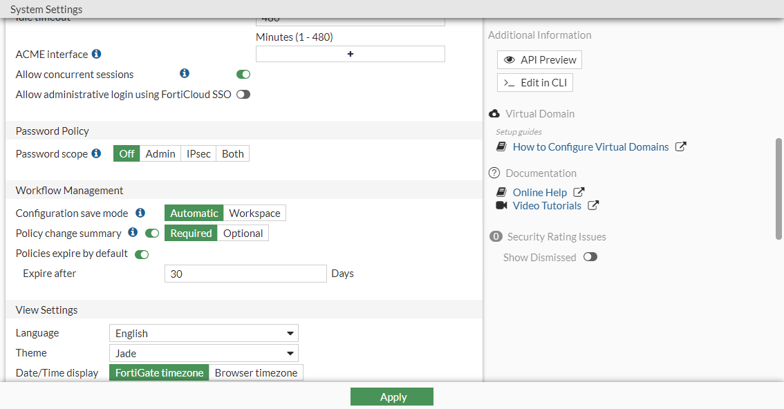The width and height of the screenshot is (784, 409).
Task: Open the API Preview button
Action: [x=539, y=60]
